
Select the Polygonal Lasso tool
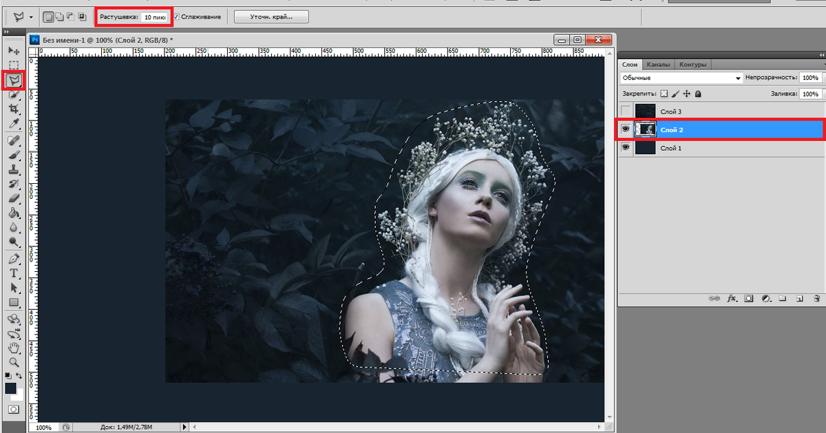pos(14,80)
